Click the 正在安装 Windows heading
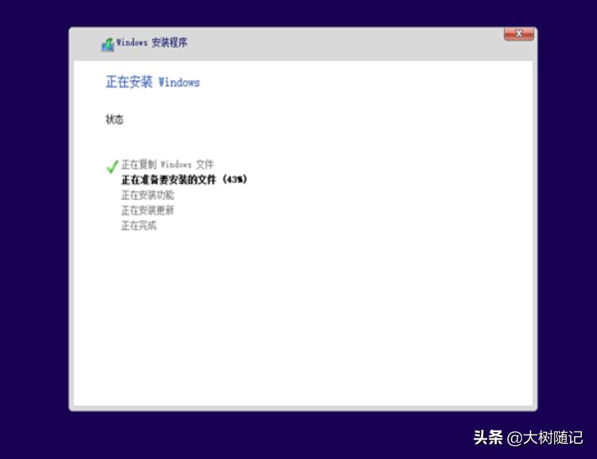The image size is (597, 459). click(152, 82)
